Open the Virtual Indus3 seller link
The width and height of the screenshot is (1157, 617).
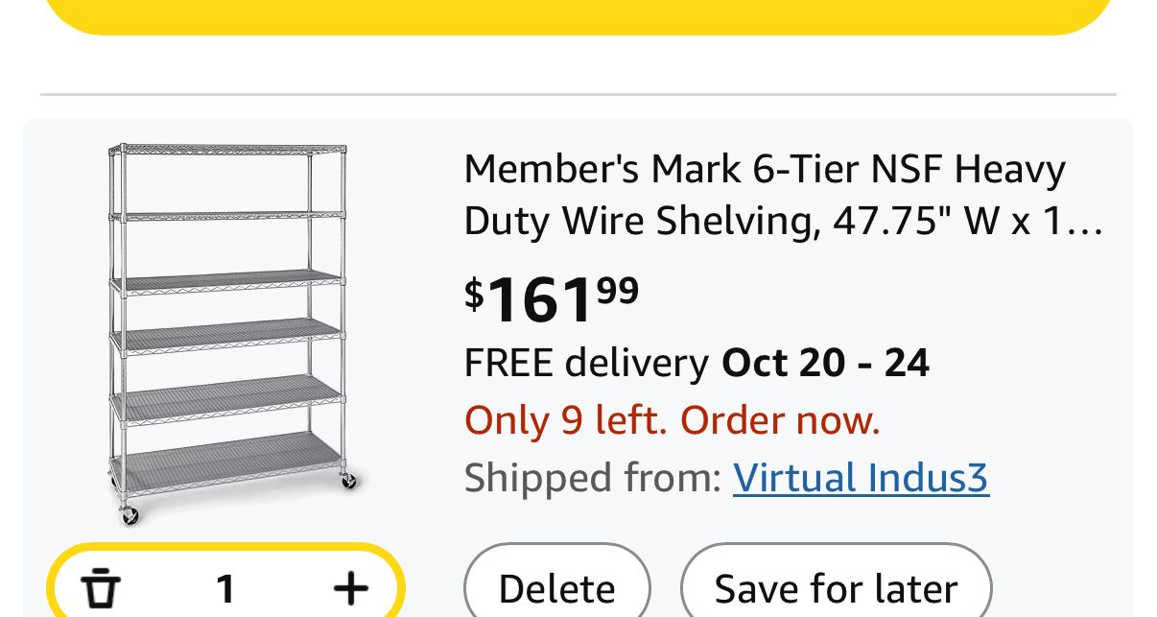click(x=861, y=478)
